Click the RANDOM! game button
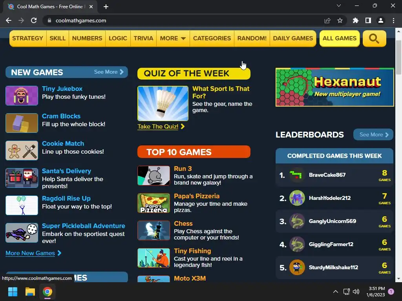Viewport: 402px width, 301px height. click(252, 38)
